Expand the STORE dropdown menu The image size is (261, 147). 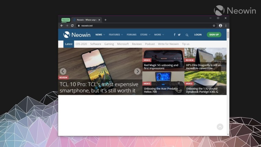145,35
